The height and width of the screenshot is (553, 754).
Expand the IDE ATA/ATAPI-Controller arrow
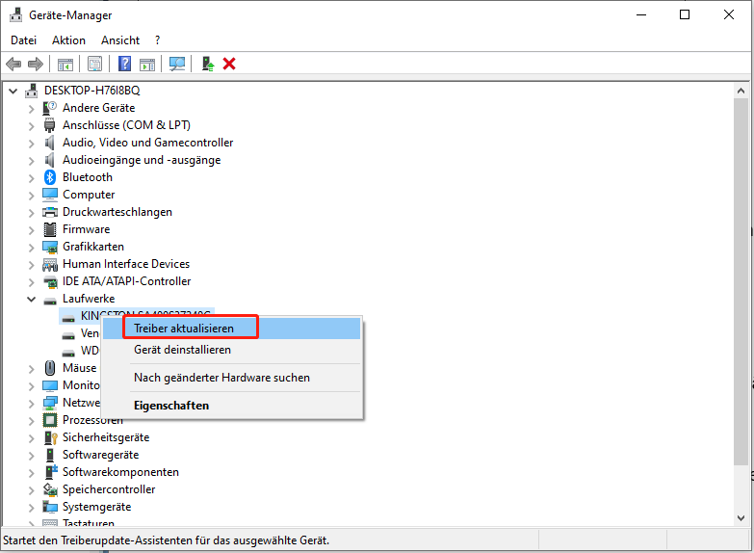tap(31, 282)
